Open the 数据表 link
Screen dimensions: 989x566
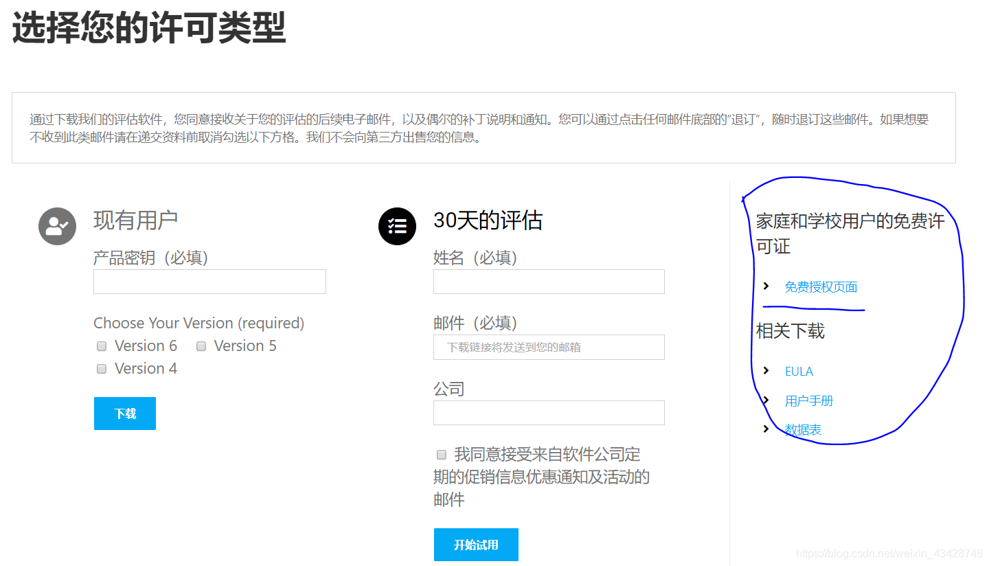pos(803,430)
